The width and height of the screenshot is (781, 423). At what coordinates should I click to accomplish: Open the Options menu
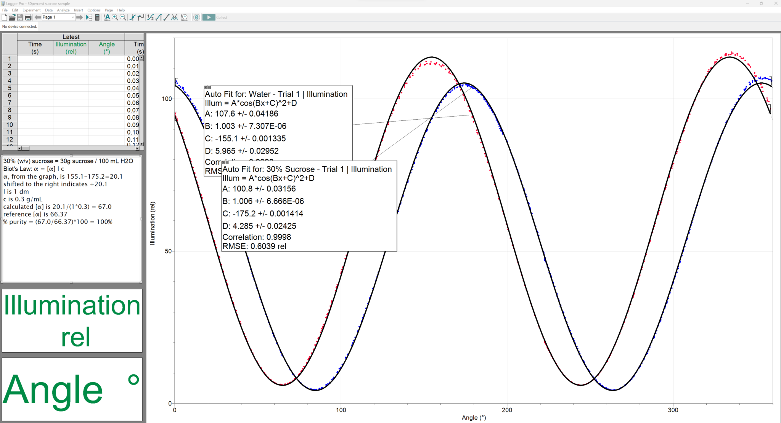(x=94, y=10)
